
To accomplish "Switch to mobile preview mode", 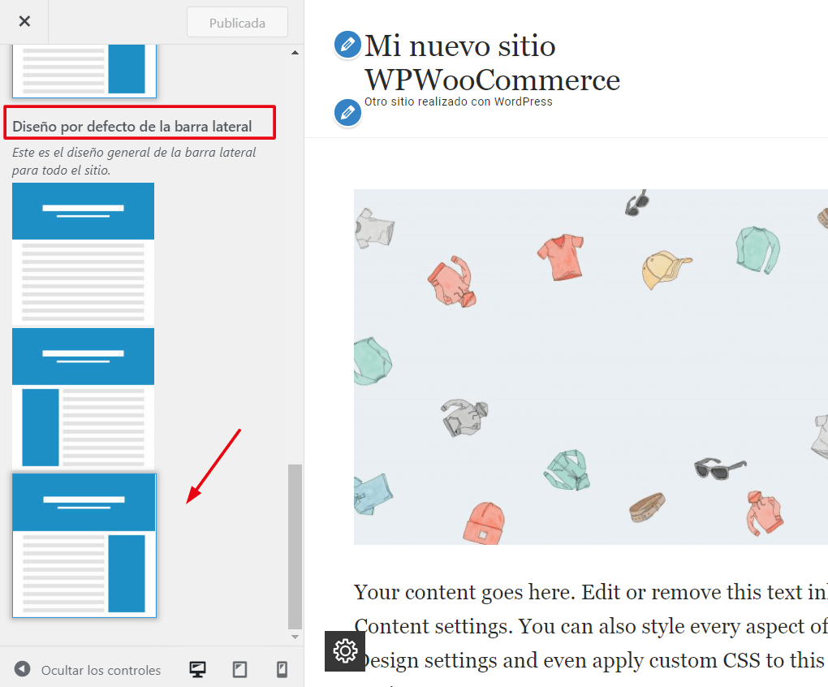I will pos(282,670).
